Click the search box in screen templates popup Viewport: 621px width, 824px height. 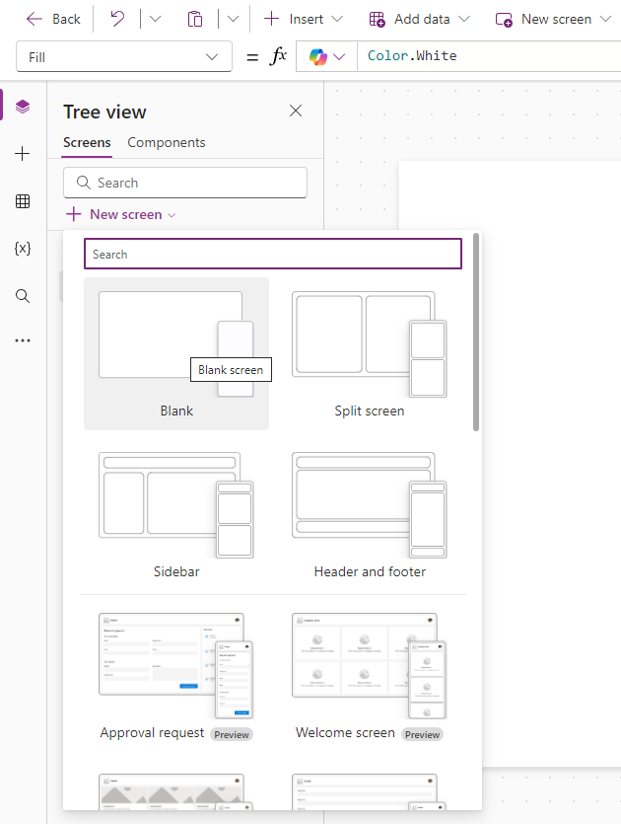point(273,254)
